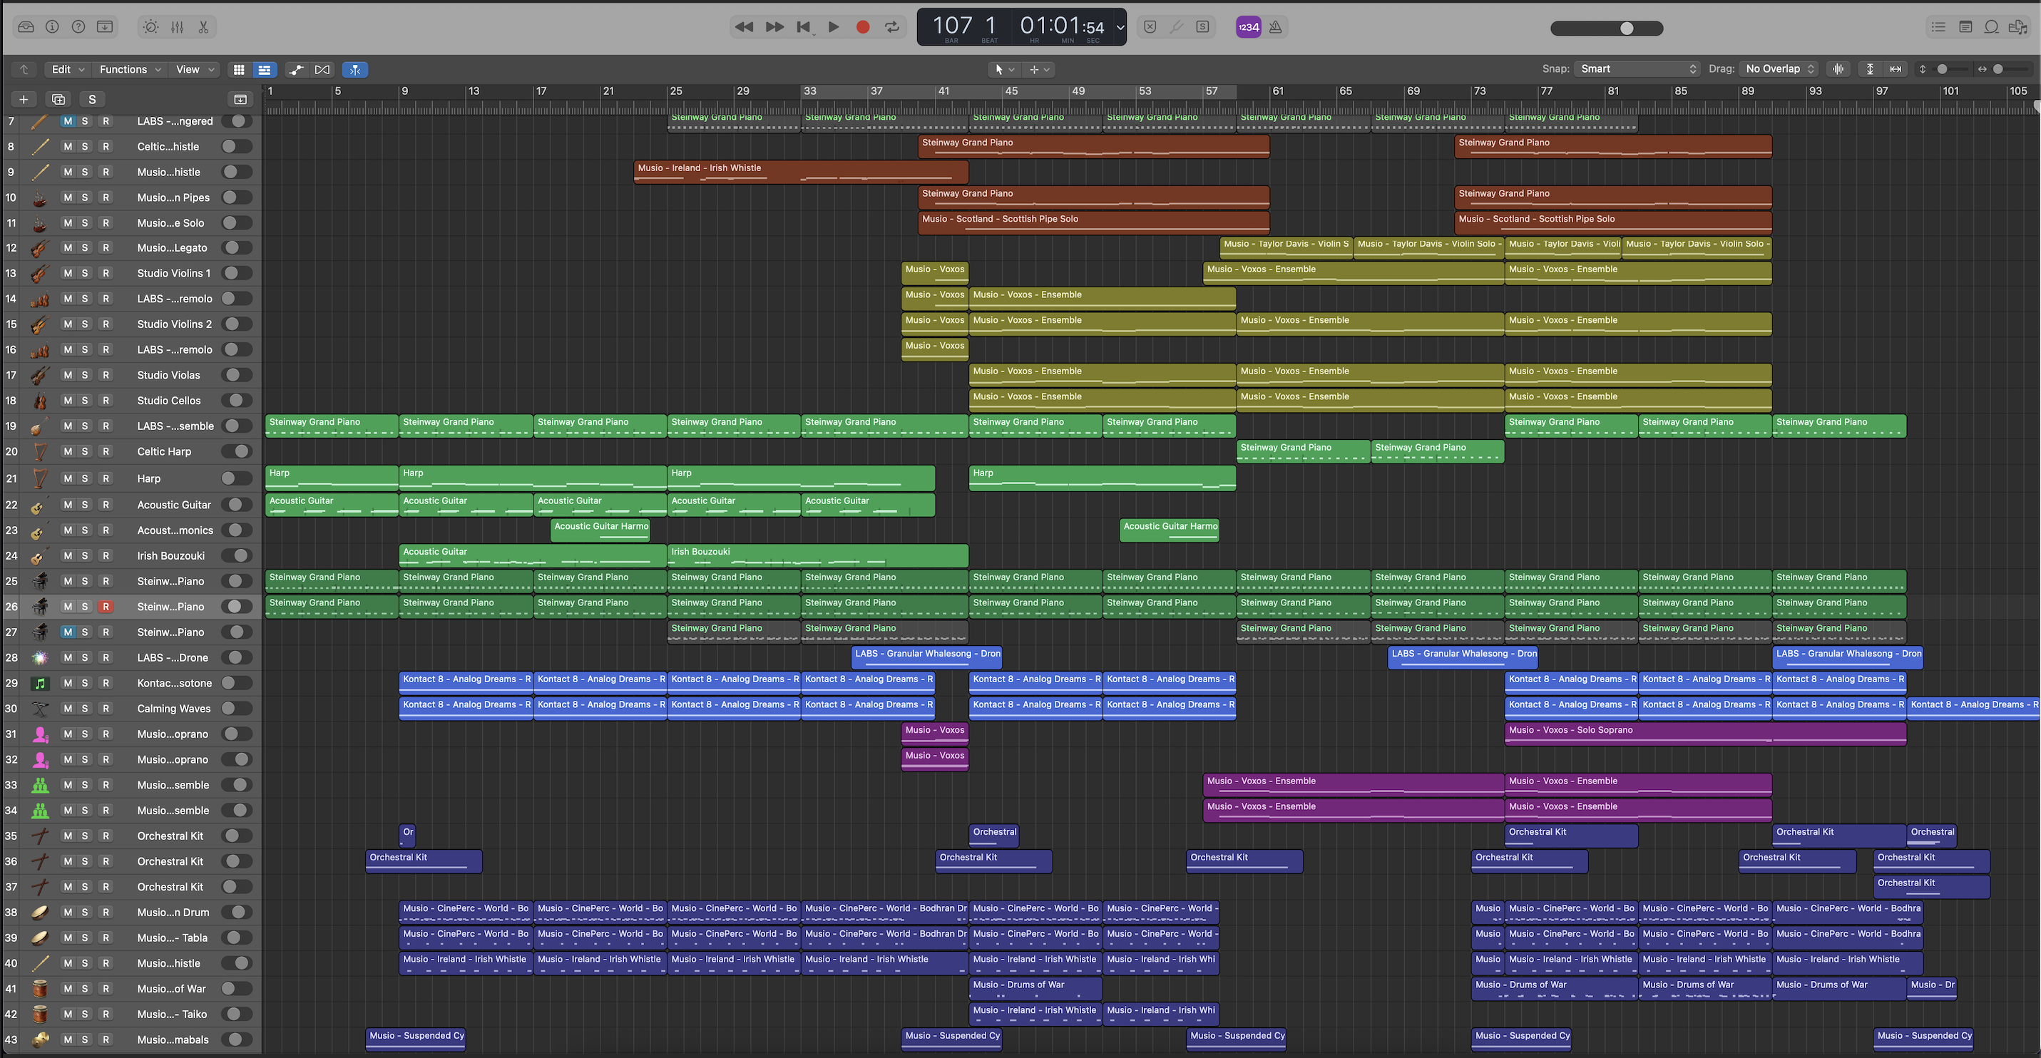Open the scissors Editors icon
Viewport: 2041px width, 1058px height.
(204, 27)
